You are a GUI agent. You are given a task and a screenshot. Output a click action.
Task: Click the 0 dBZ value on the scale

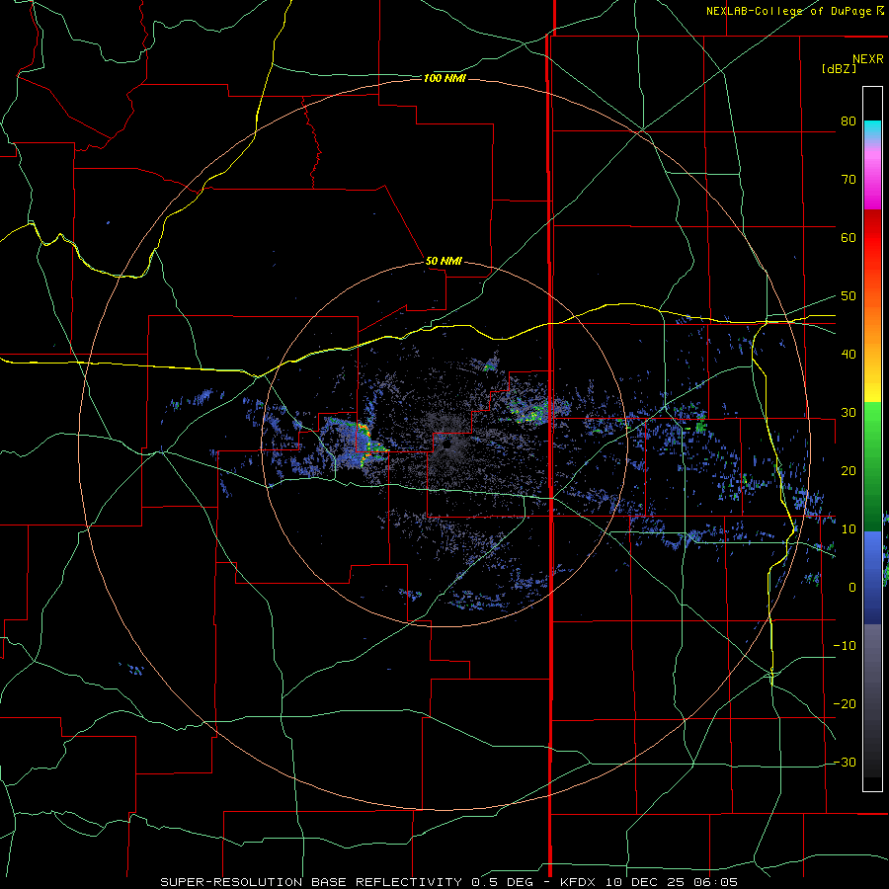click(x=851, y=588)
